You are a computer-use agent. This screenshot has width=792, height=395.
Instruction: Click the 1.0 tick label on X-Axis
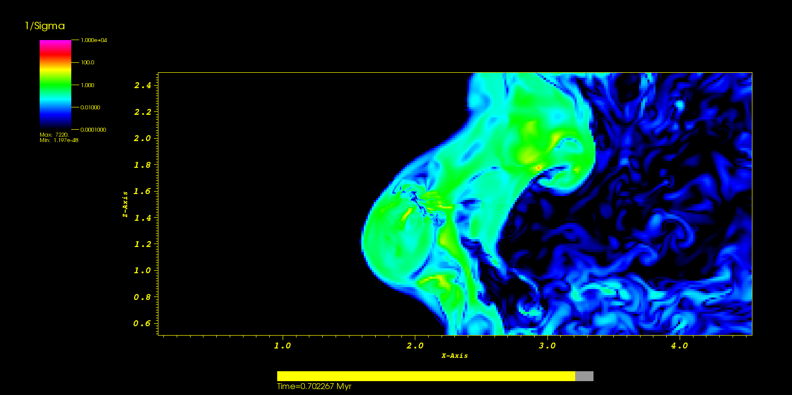(283, 346)
